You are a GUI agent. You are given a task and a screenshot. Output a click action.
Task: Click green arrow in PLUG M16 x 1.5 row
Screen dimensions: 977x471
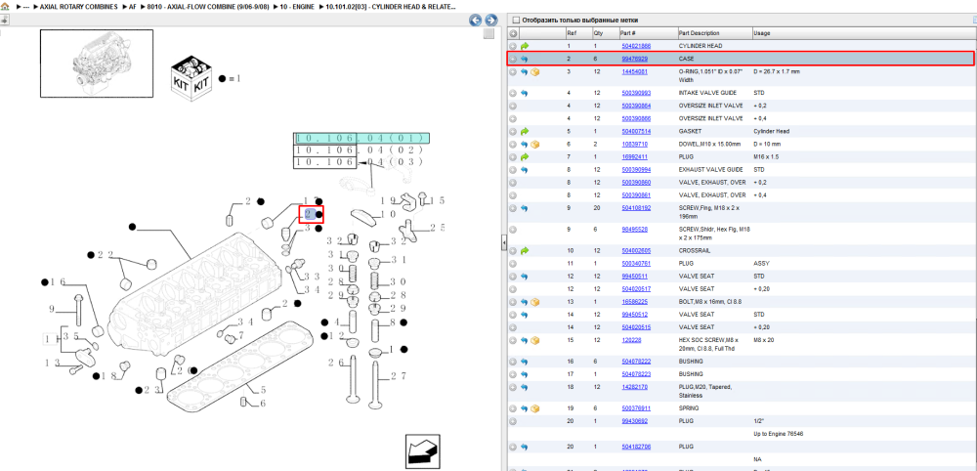tap(524, 157)
